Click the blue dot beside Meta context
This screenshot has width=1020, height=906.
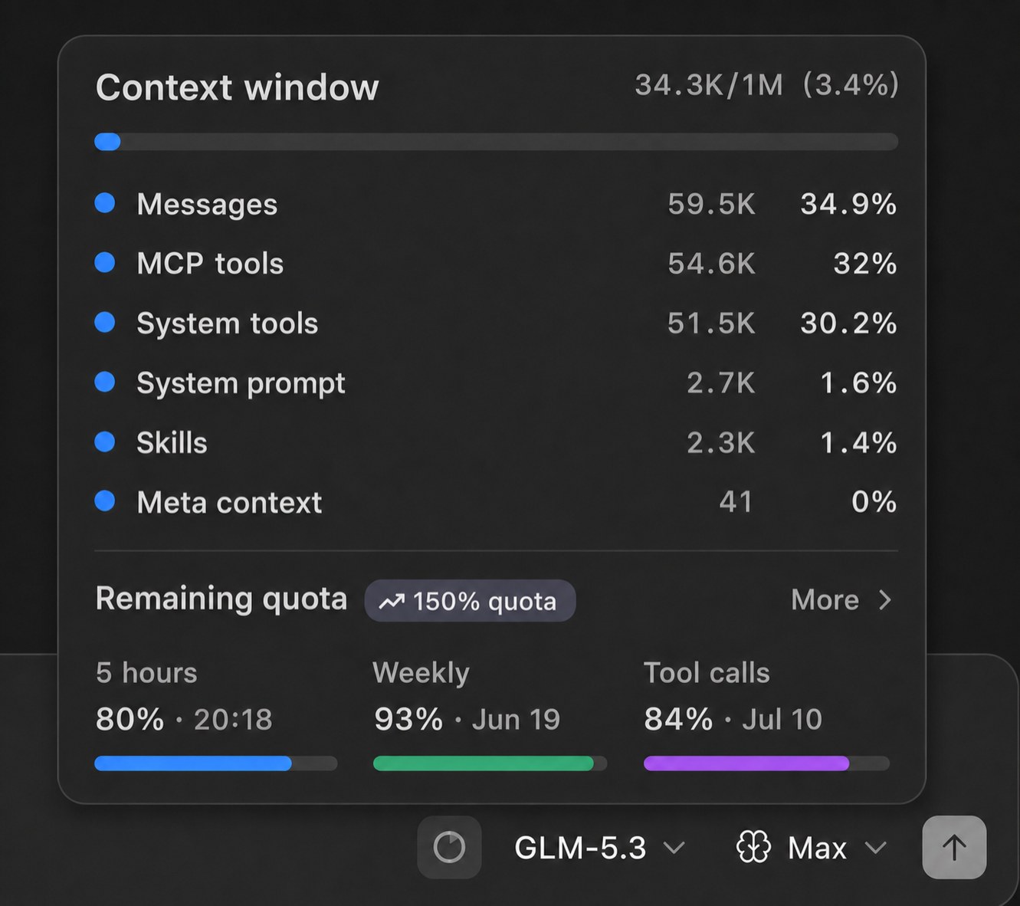(x=105, y=501)
